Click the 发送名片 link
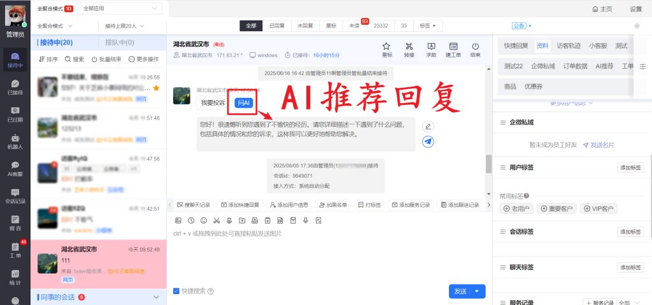The width and height of the screenshot is (652, 305). coord(597,145)
